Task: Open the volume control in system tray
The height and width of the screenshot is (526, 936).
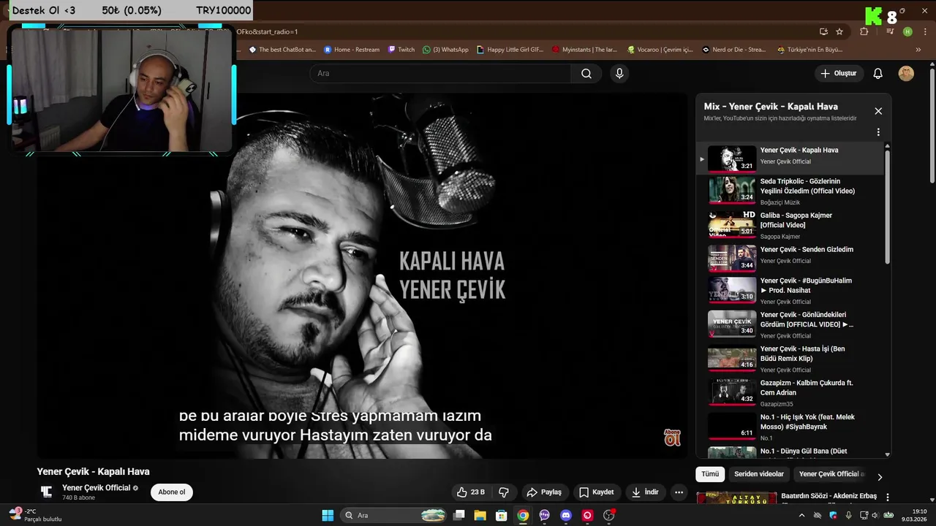Action: coord(874,515)
